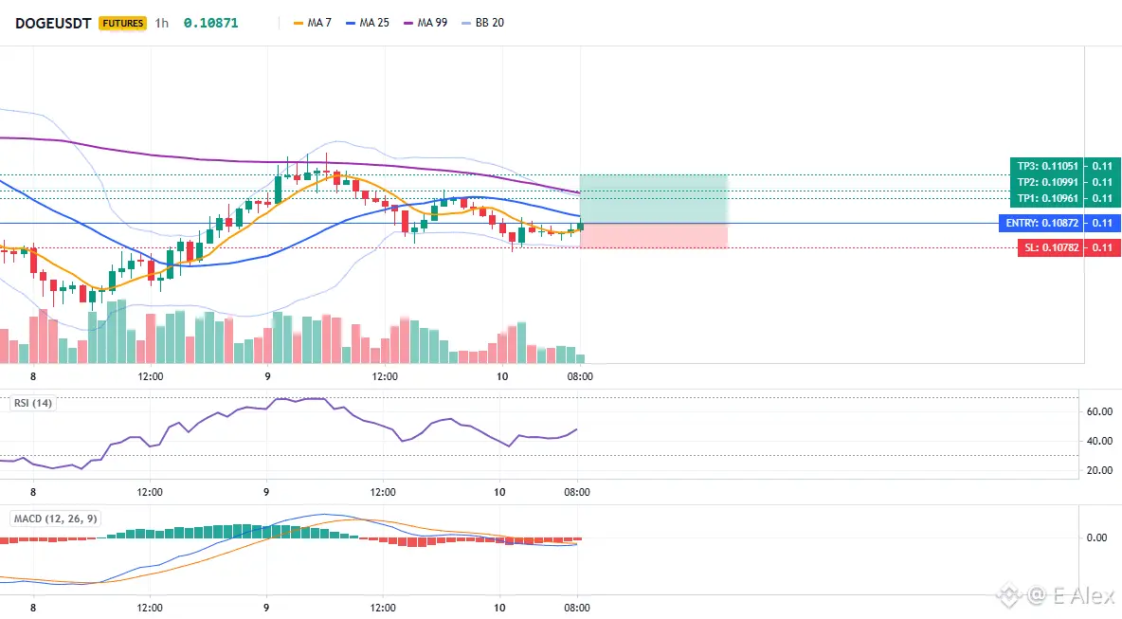
Task: Click the MA 99 legend entry
Action: [425, 23]
